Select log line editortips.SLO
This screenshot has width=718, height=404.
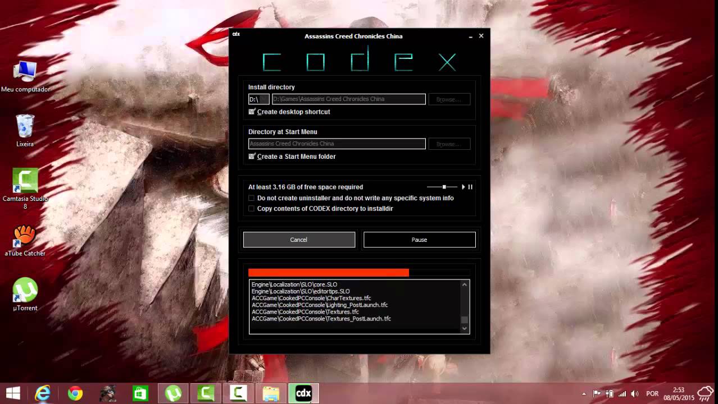(x=301, y=291)
